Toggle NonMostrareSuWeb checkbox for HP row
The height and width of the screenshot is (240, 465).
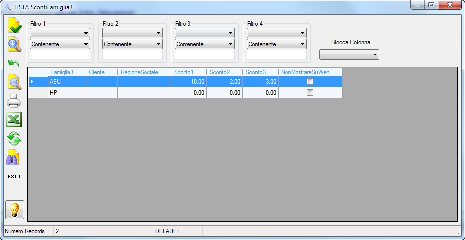pyautogui.click(x=310, y=93)
